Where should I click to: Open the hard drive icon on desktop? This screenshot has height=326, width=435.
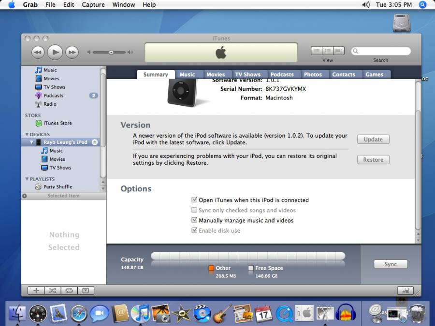pos(402,23)
